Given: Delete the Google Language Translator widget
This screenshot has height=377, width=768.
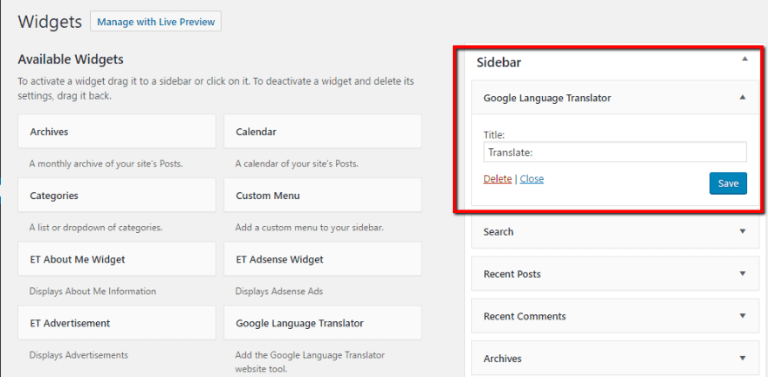Looking at the screenshot, I should pos(497,179).
